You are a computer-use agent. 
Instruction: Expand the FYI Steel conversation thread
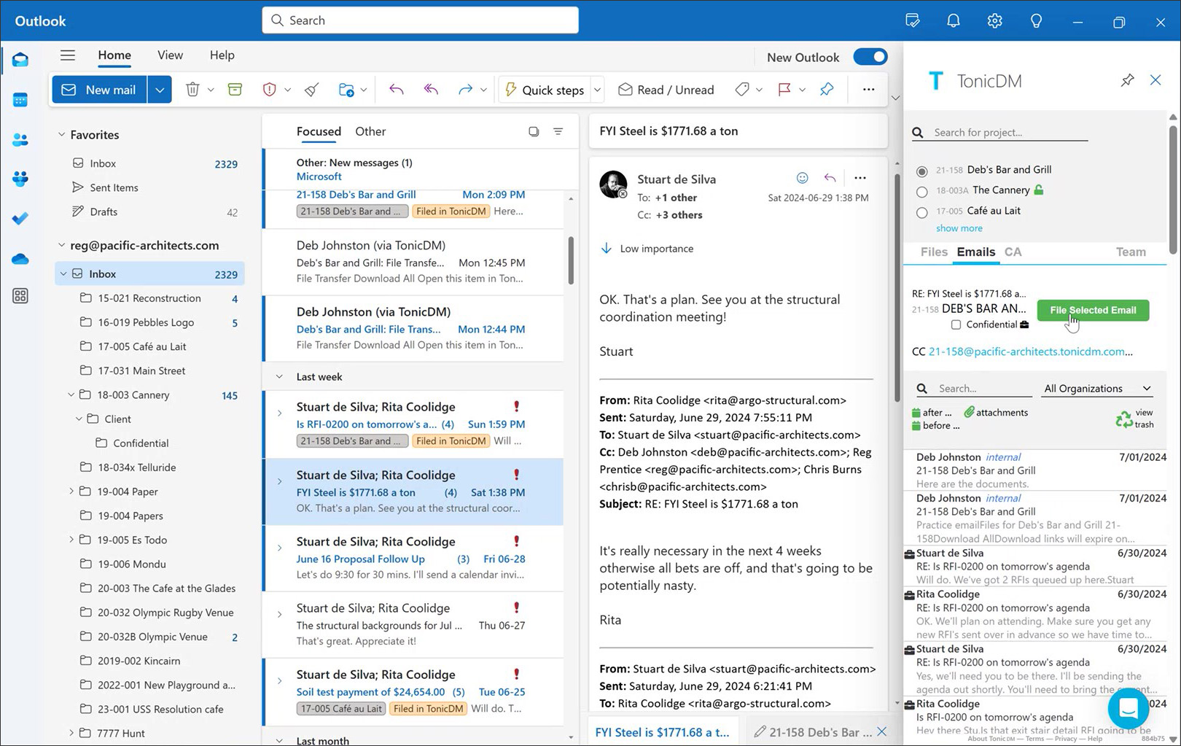[x=279, y=481]
